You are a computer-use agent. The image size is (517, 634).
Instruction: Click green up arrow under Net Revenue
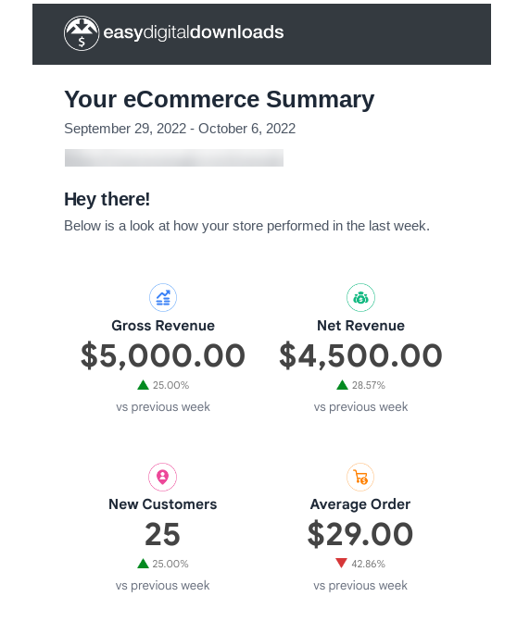(x=342, y=385)
